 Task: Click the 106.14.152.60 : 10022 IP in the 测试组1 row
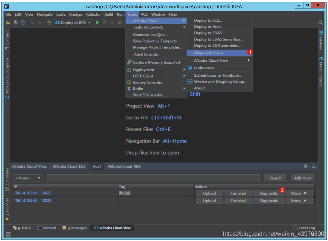point(32,193)
